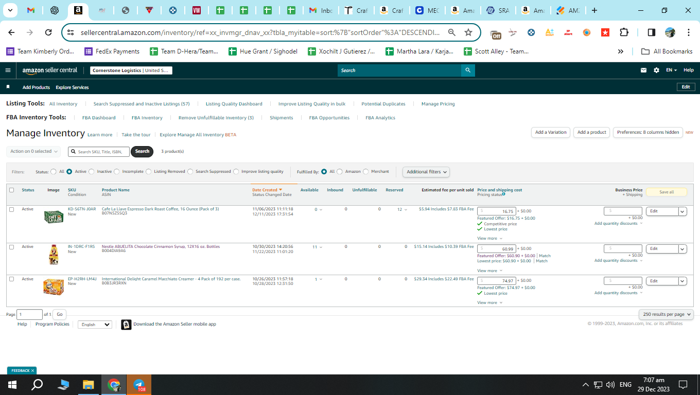Open File Explorer from the taskbar

pos(89,385)
